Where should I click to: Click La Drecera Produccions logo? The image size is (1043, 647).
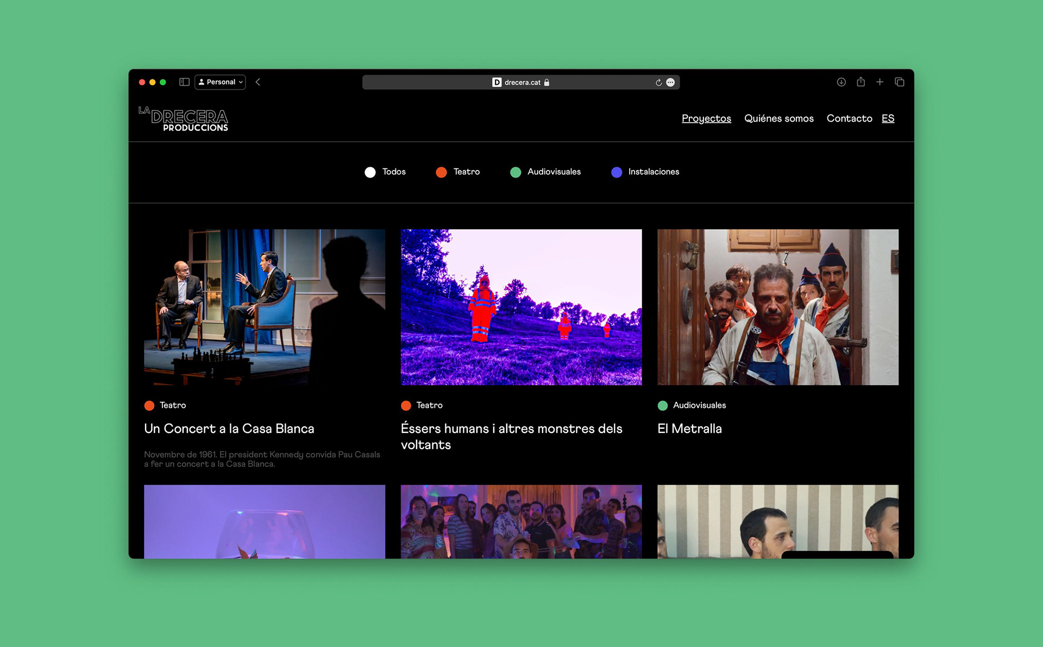click(184, 119)
